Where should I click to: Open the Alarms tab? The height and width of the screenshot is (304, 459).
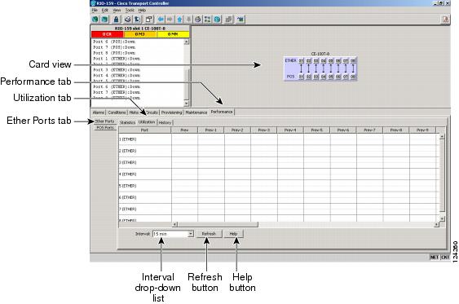coord(99,112)
